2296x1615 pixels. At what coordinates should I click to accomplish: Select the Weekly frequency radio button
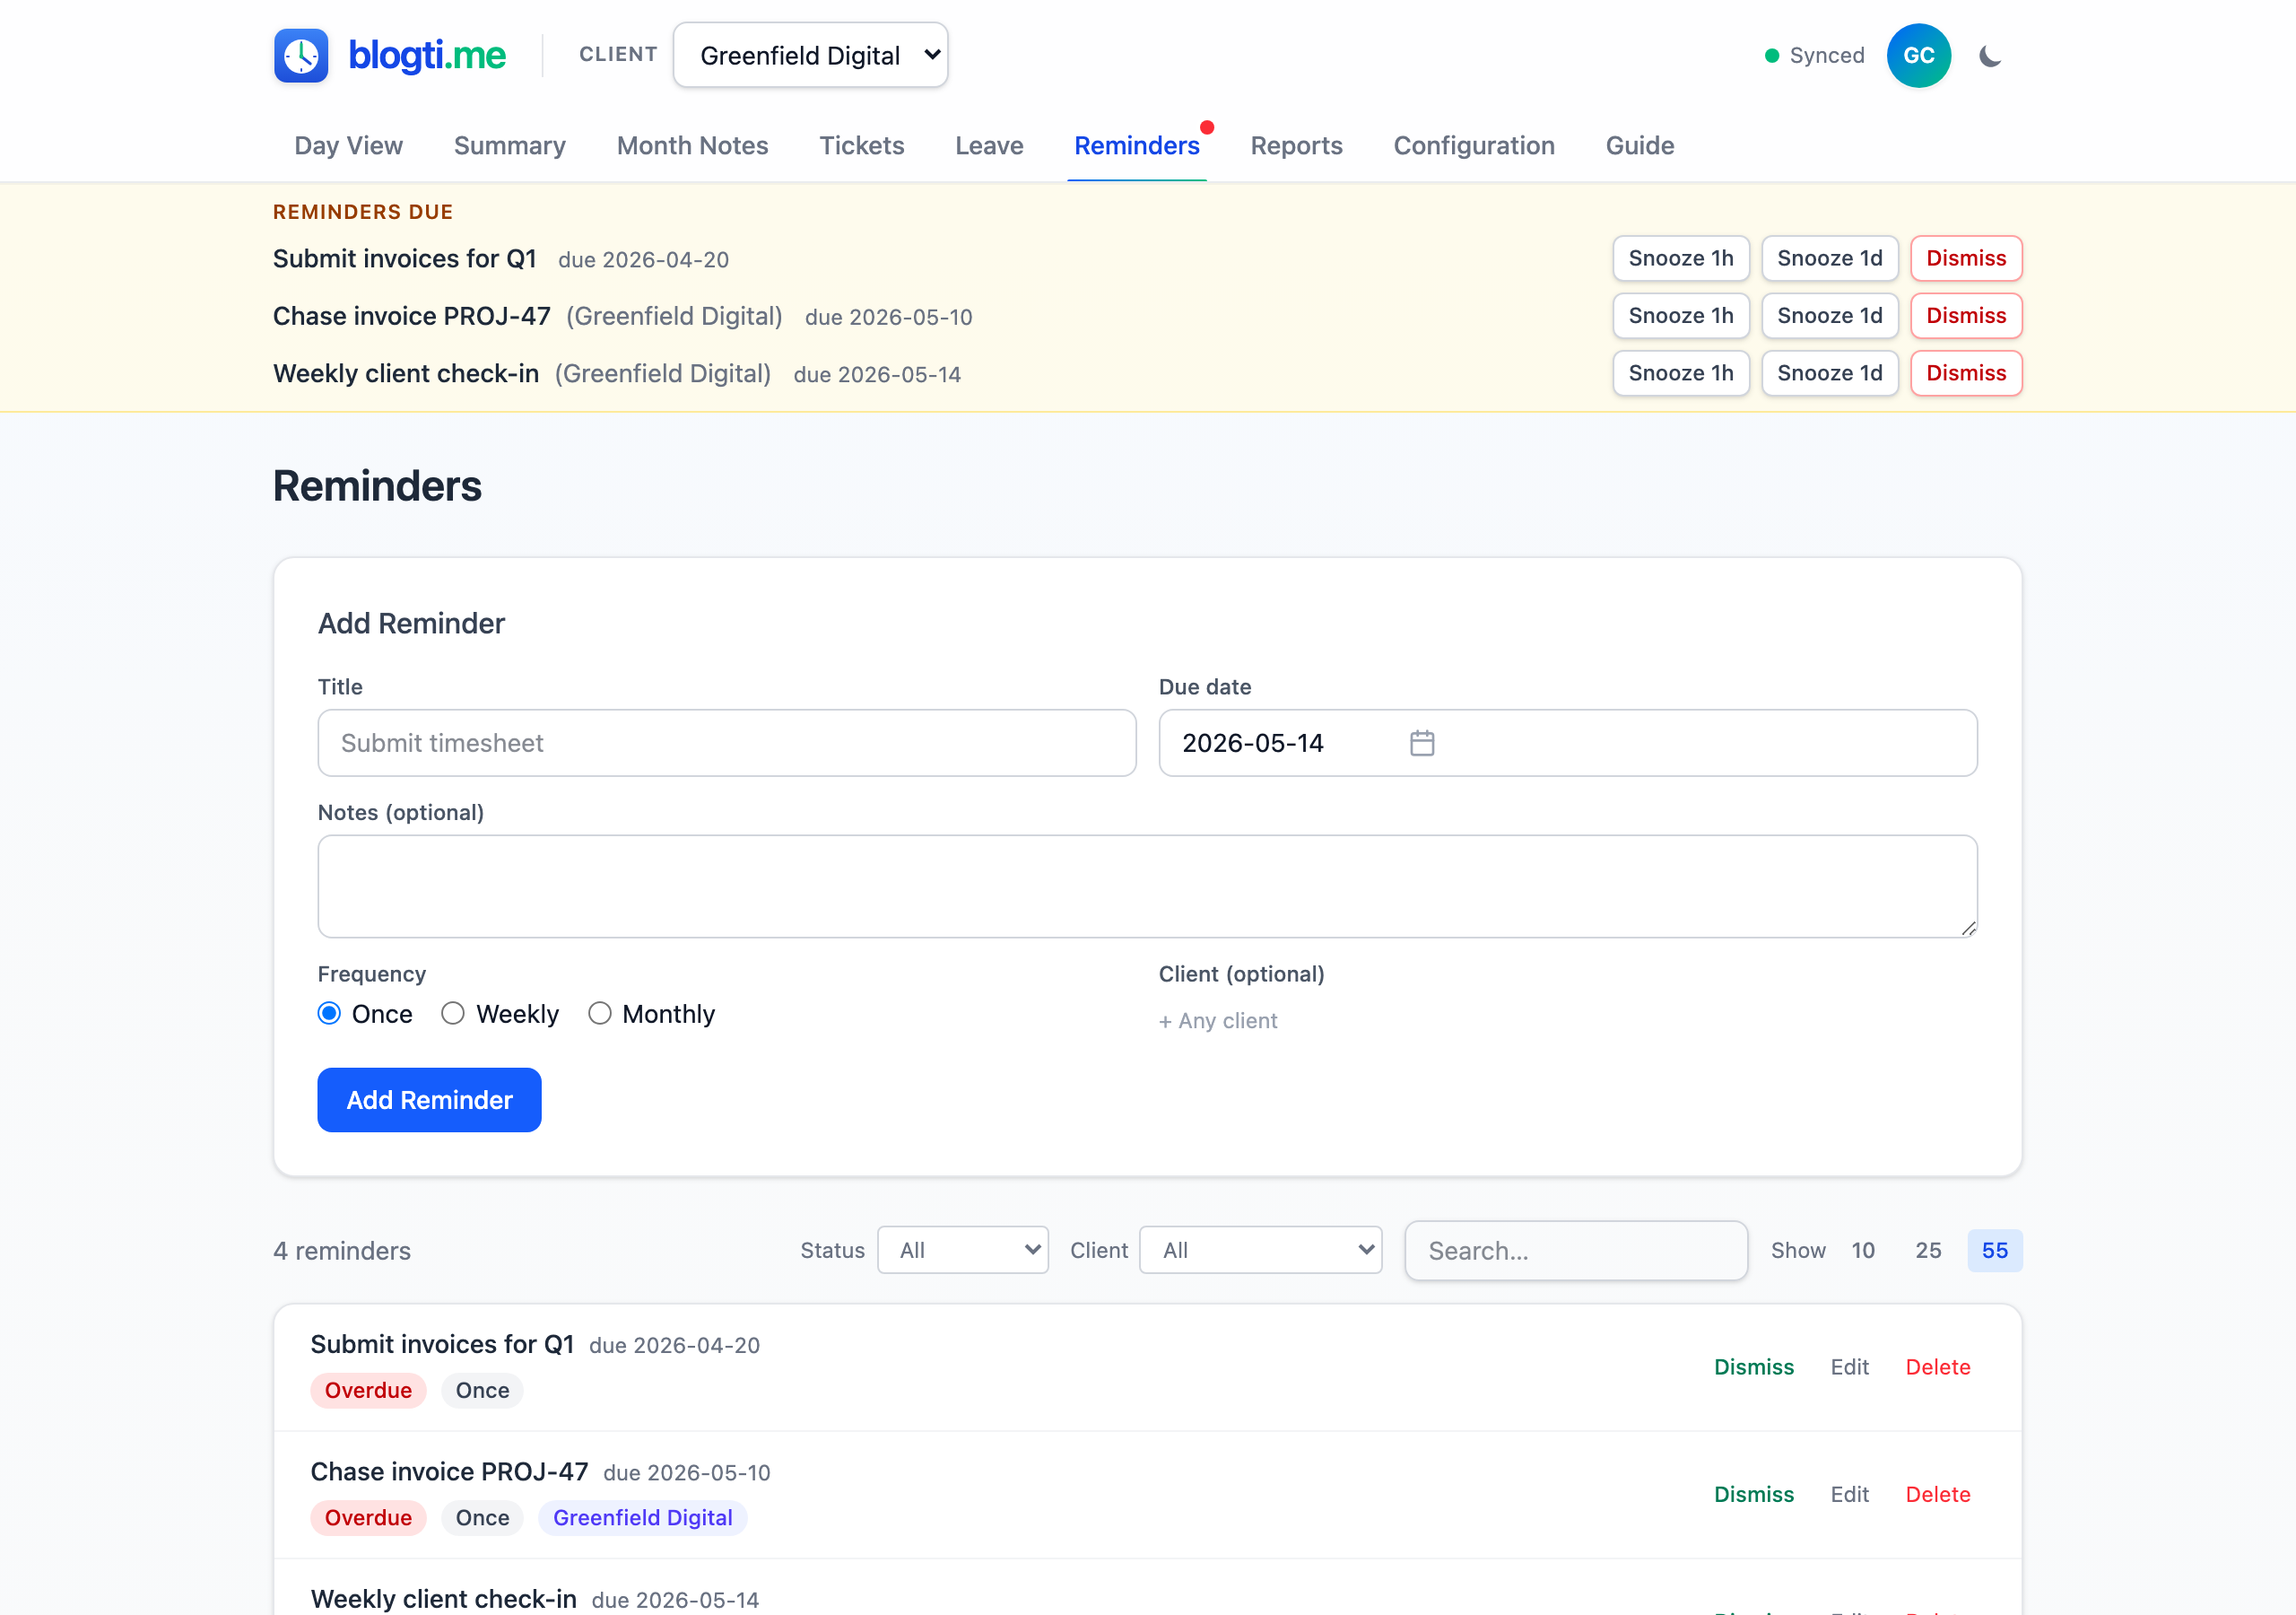453,1014
